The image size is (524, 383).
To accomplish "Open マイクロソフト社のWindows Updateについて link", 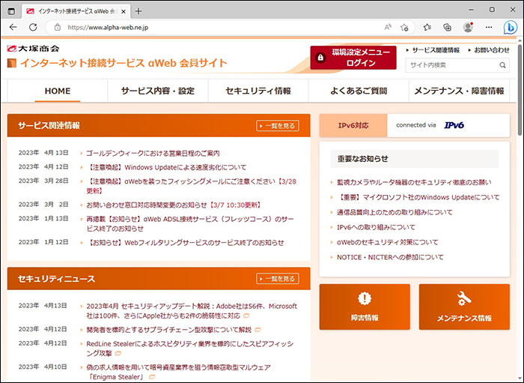I will click(418, 197).
